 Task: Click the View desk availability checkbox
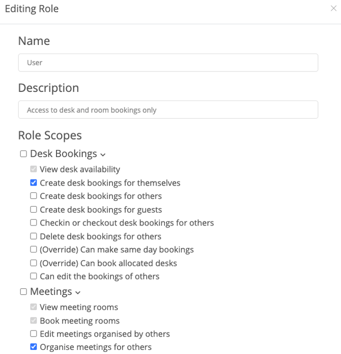pos(34,169)
